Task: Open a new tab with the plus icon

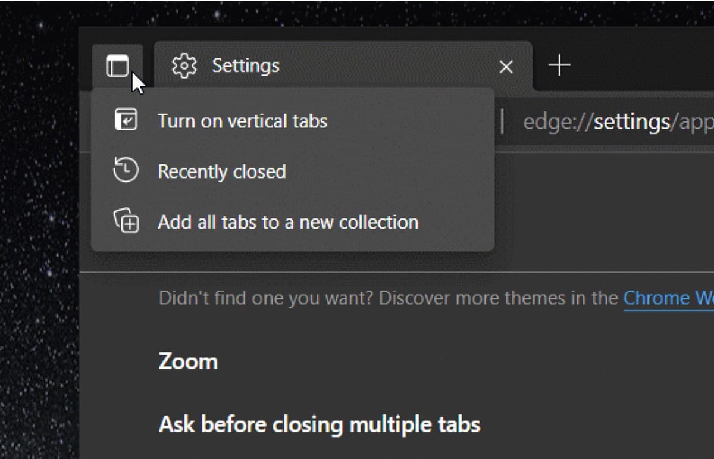Action: [x=558, y=65]
